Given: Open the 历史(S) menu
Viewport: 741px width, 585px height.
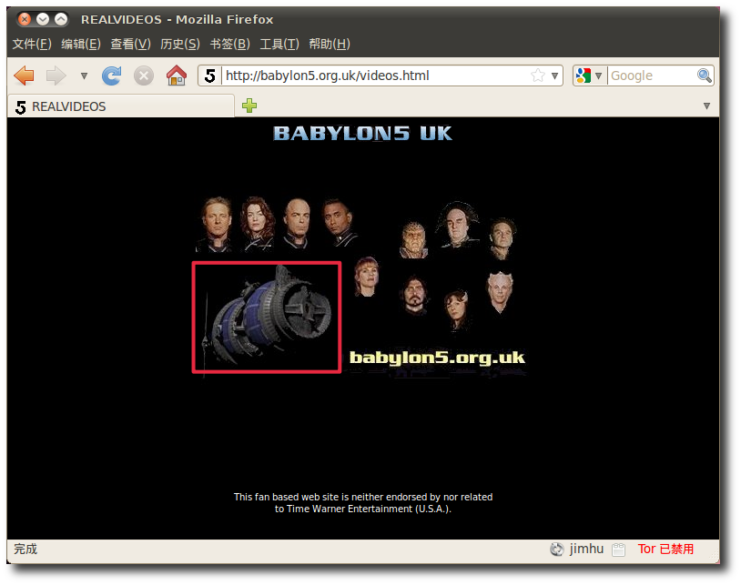Looking at the screenshot, I should (x=180, y=44).
